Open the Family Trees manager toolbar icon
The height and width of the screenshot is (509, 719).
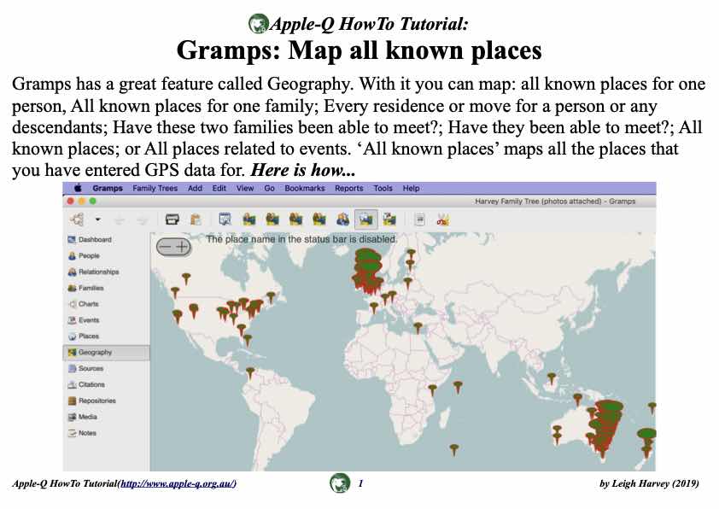(77, 219)
